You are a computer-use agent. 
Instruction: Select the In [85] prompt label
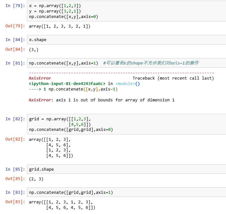click(x=15, y=169)
